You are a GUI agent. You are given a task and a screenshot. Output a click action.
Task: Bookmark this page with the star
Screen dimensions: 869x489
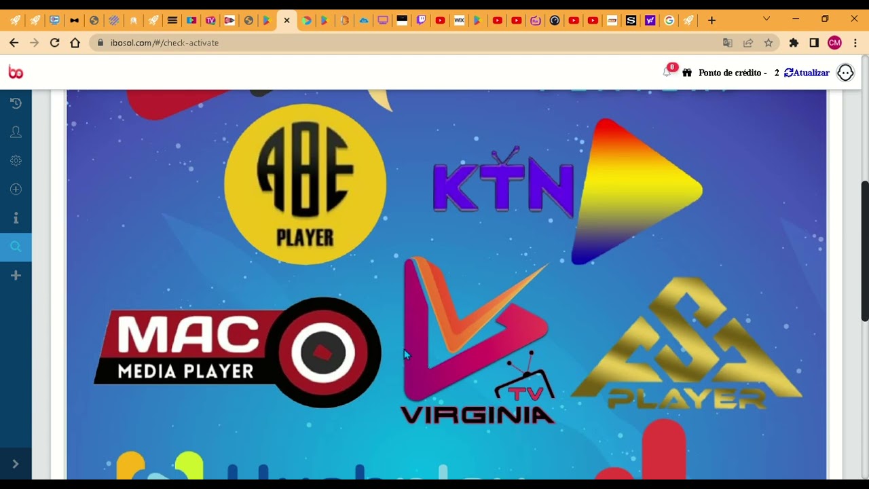point(769,43)
